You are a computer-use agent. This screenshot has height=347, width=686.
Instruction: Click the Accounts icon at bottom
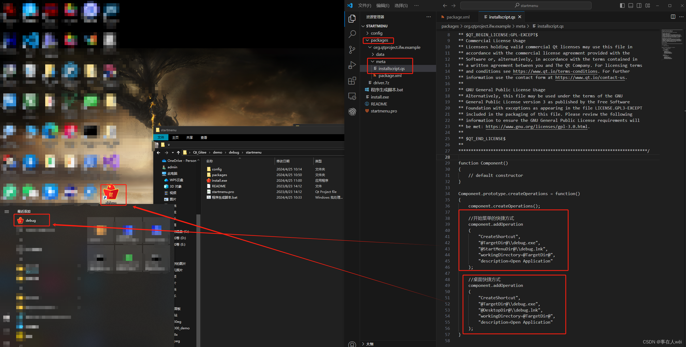(x=352, y=344)
